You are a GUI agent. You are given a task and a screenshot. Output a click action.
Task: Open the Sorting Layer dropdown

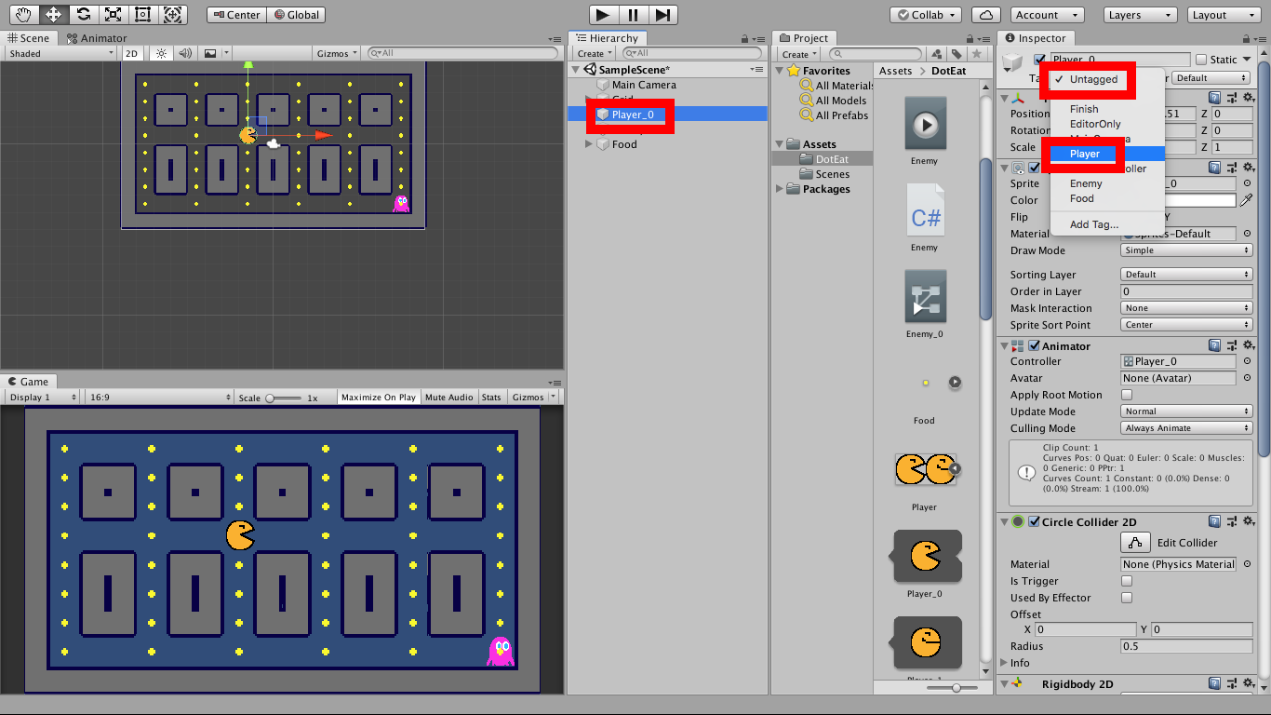(x=1187, y=275)
